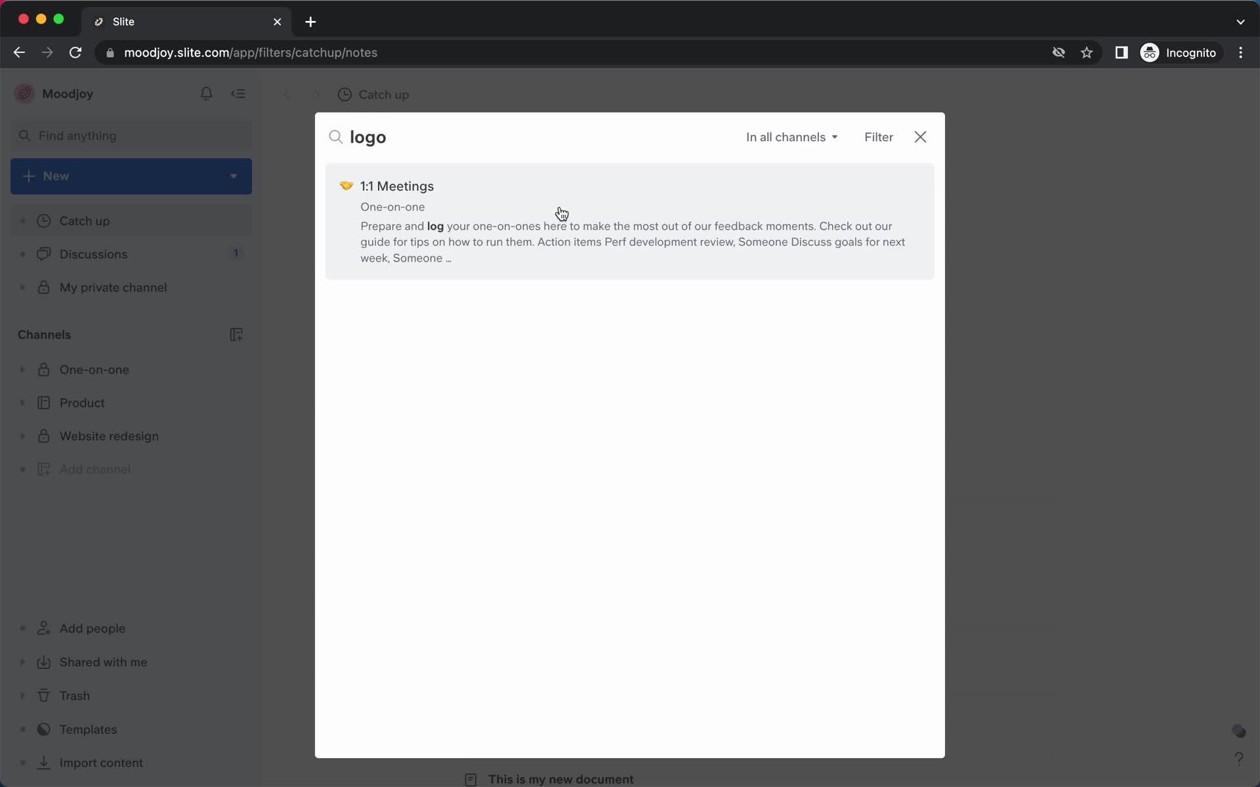1260x787 pixels.
Task: Click the Add channel option
Action: click(95, 469)
